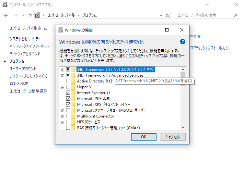Select MultiPoint Connector row text
This screenshot has height=174, width=244.
point(96,116)
